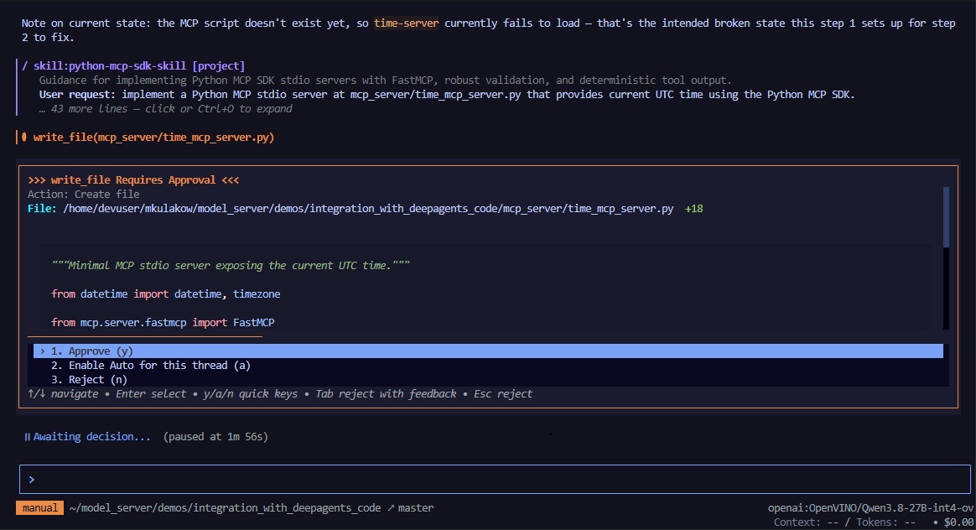Click the from datetime import line
Screen dimensions: 976x530
tap(165, 294)
